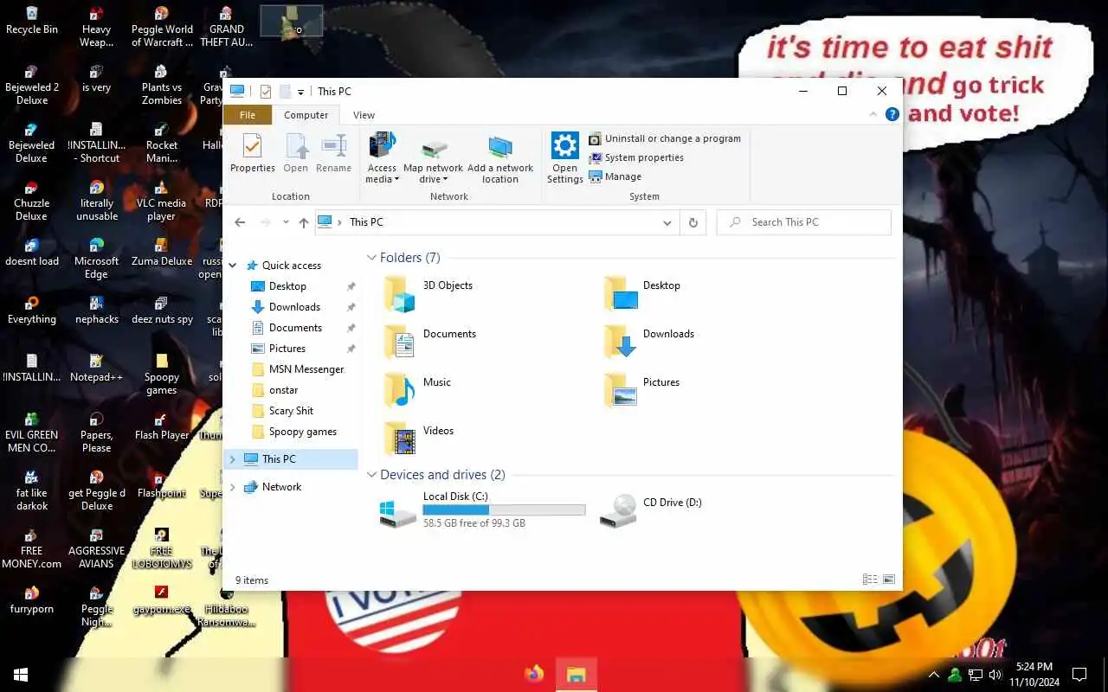Select the Desktop folder in Folders group
Viewport: 1108px width, 692px height.
(642, 293)
